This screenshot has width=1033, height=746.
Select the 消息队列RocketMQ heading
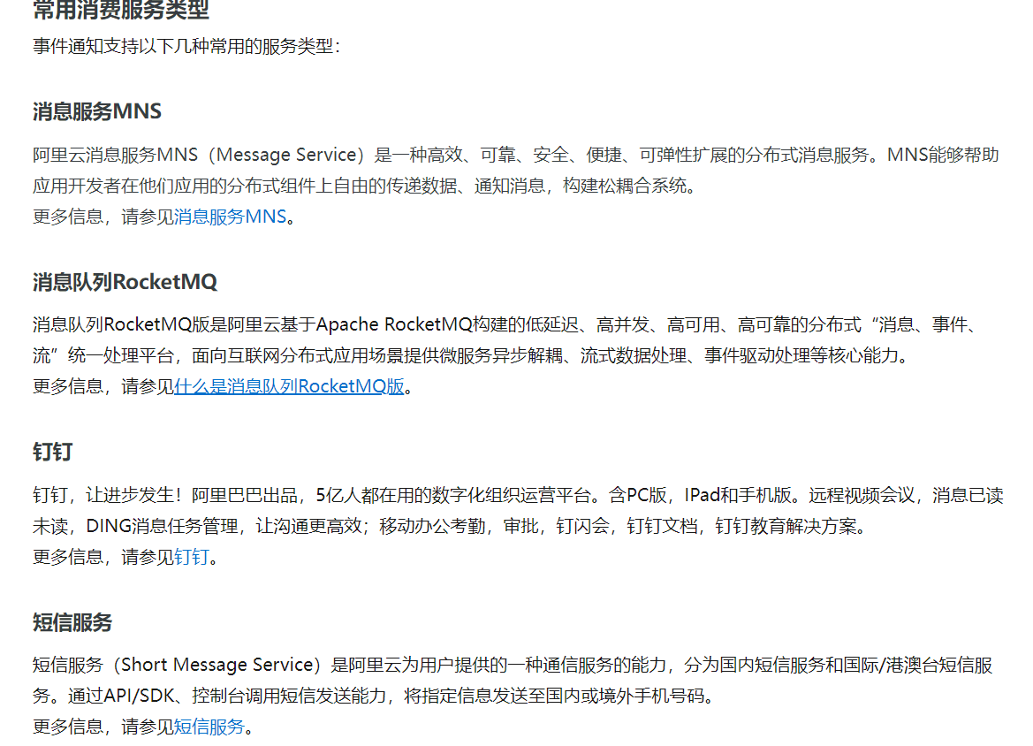[x=125, y=282]
